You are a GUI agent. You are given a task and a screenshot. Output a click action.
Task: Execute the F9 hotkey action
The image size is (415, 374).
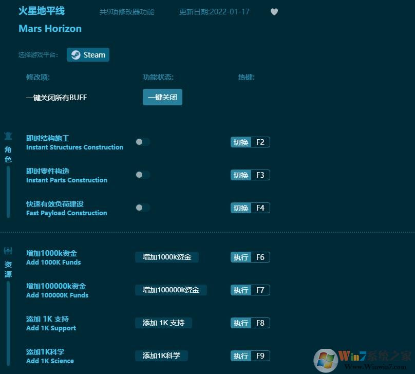[250, 356]
